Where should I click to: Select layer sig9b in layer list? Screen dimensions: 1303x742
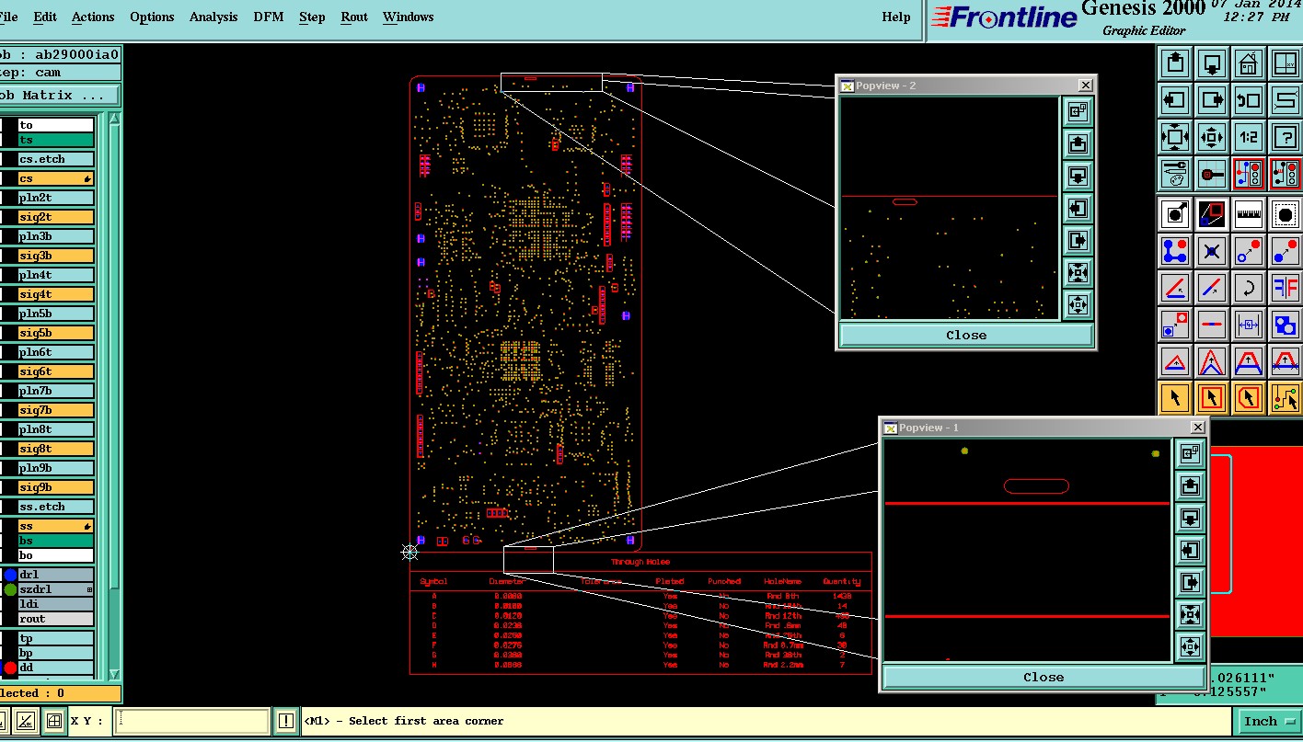coord(55,487)
